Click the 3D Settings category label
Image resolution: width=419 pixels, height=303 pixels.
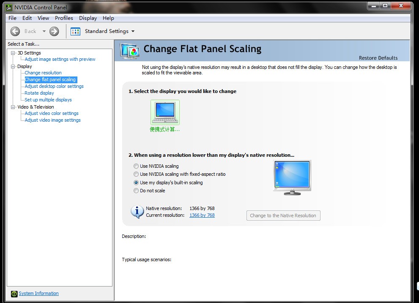(x=29, y=53)
